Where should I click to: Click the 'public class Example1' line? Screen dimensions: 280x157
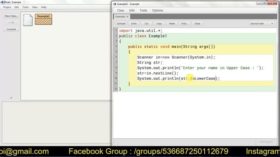(143, 36)
